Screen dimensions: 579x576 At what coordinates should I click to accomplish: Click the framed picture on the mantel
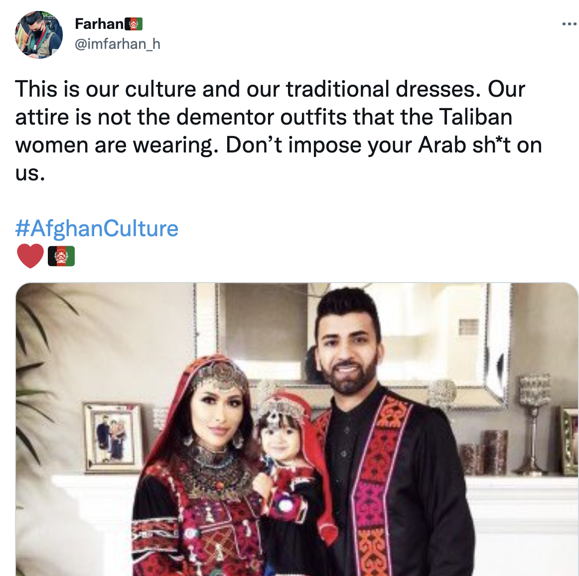[x=113, y=438]
